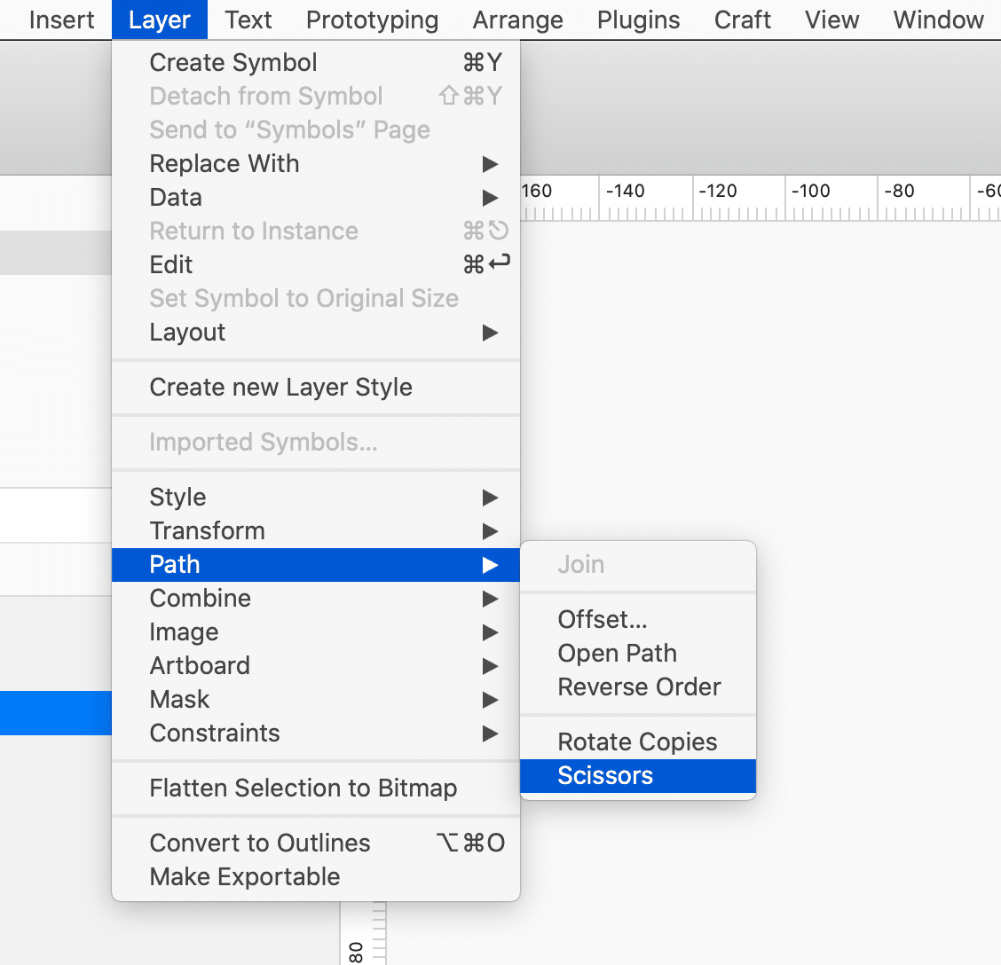Select Create new Layer Style
Screen dimensions: 1001x965
click(x=280, y=388)
